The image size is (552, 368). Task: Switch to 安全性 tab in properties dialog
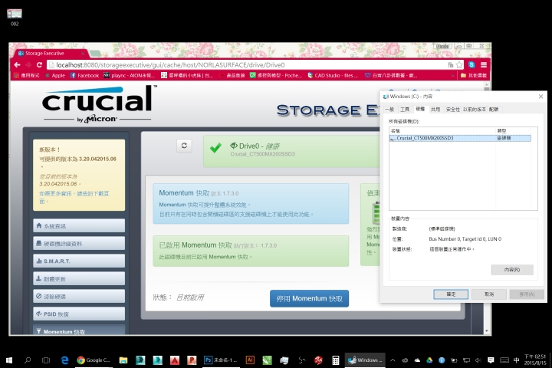(x=453, y=110)
